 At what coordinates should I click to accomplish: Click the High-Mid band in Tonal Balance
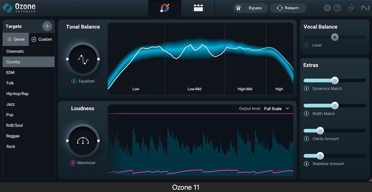tap(245, 59)
